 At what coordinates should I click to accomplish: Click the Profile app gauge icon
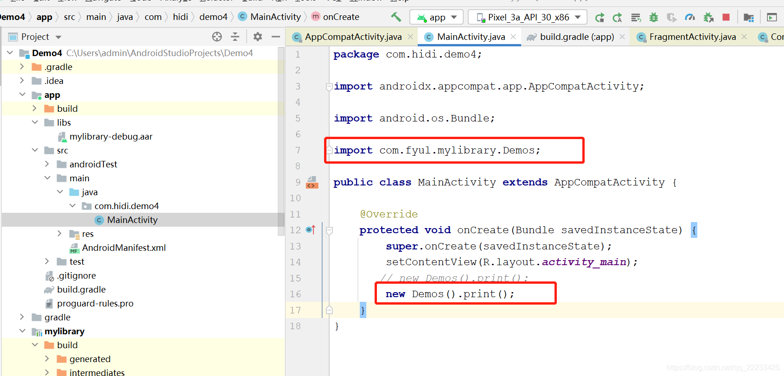690,18
